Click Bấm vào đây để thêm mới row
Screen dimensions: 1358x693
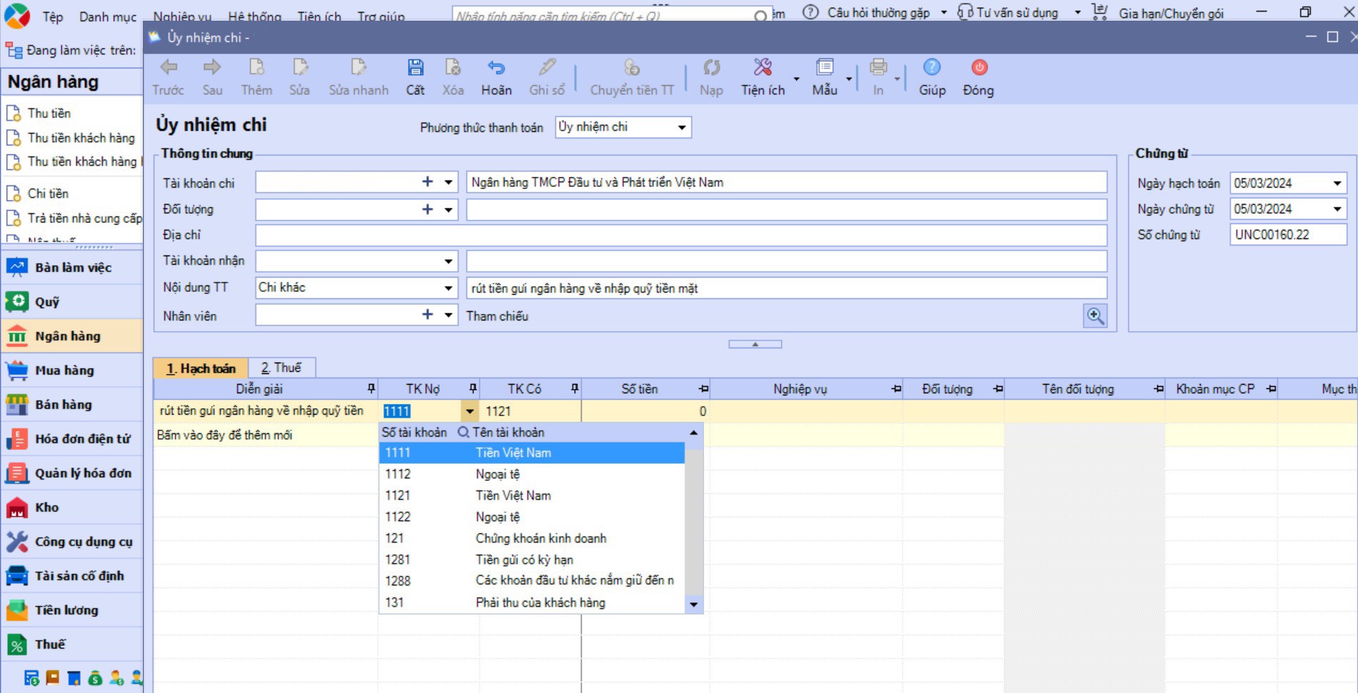[225, 435]
